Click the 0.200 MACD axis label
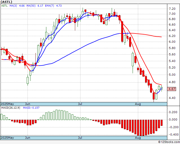The height and width of the screenshot is (144, 180). pyautogui.click(x=173, y=112)
